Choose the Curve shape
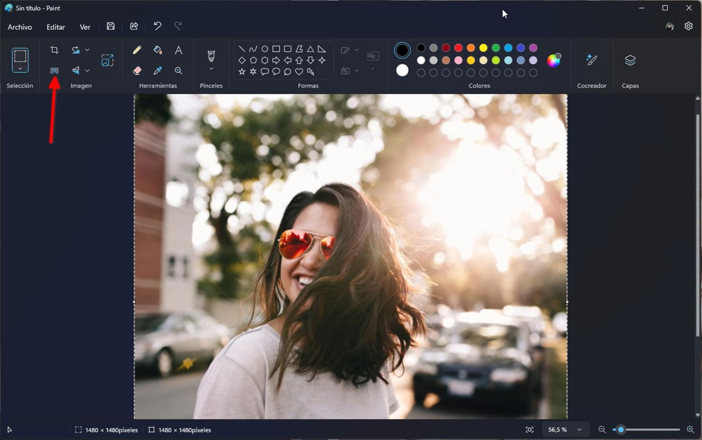This screenshot has height=440, width=702. click(x=253, y=49)
